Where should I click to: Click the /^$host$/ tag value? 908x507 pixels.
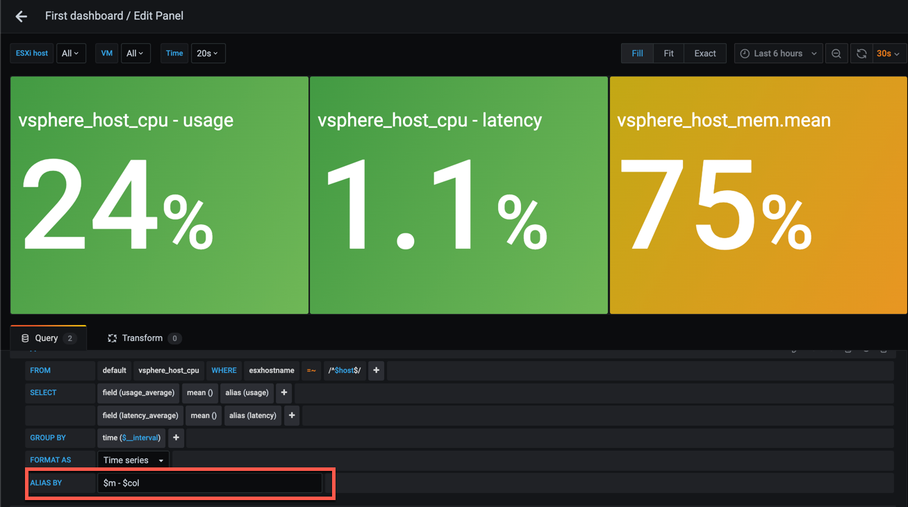[x=345, y=371]
